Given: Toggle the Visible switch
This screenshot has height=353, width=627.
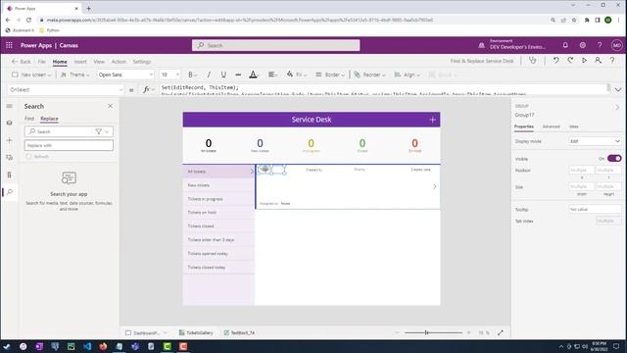Looking at the screenshot, I should pyautogui.click(x=614, y=159).
